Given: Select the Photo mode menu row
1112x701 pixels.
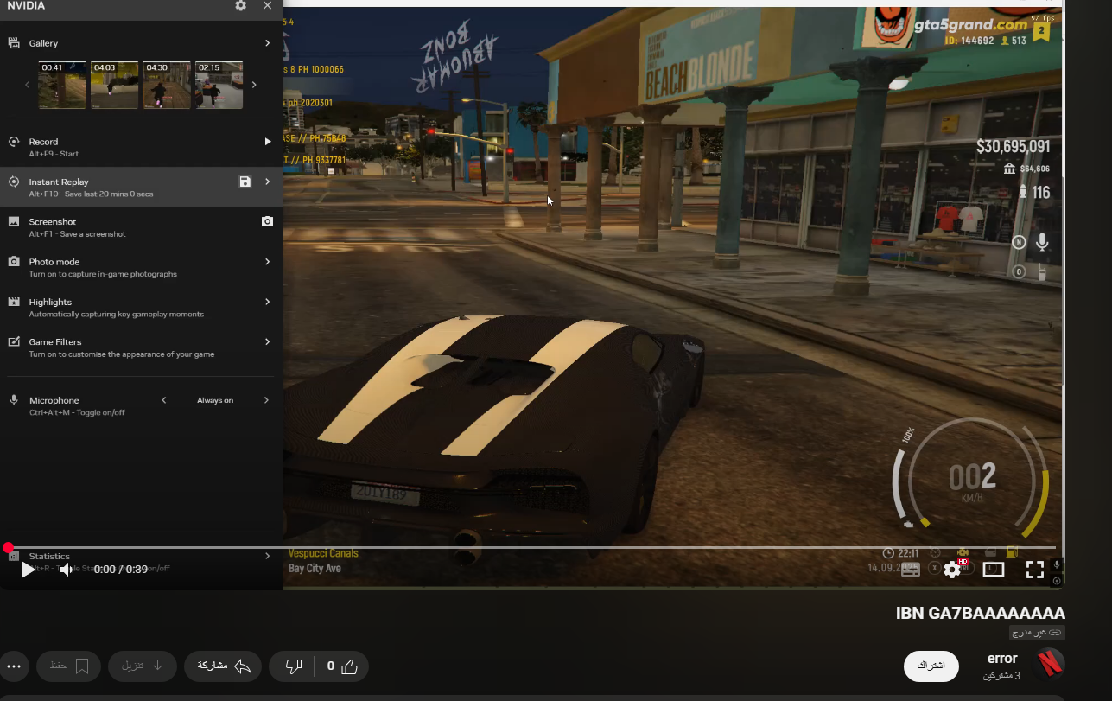Looking at the screenshot, I should click(x=141, y=267).
